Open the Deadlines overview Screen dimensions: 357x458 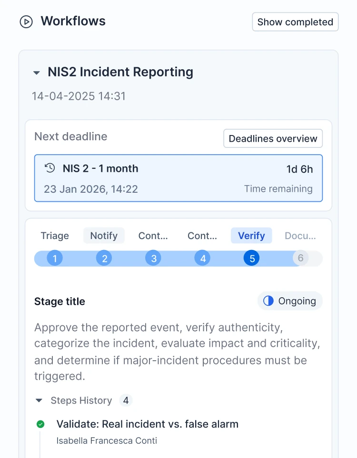[x=273, y=138]
